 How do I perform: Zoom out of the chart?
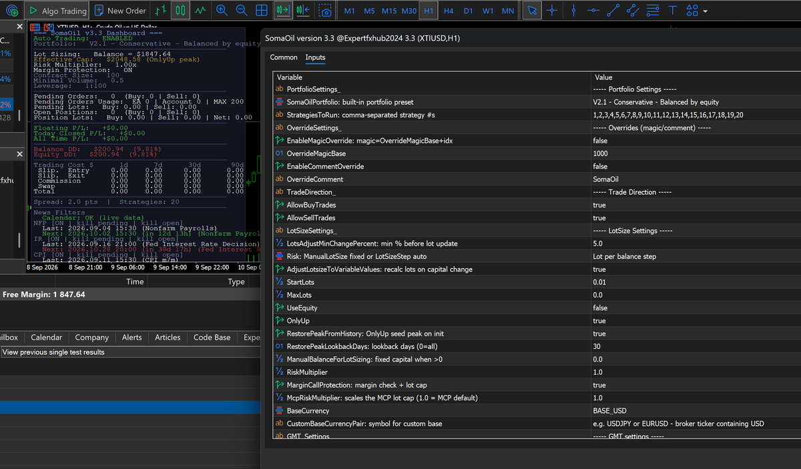[242, 11]
